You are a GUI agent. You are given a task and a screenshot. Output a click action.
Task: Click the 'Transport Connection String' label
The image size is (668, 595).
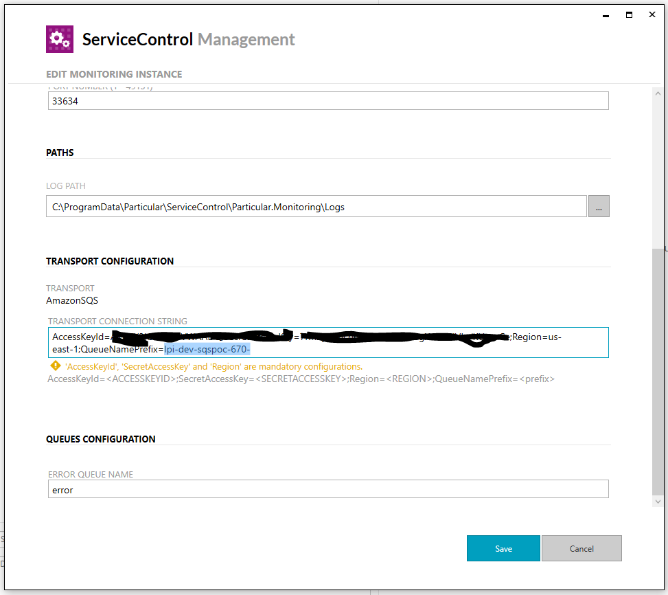pyautogui.click(x=117, y=322)
